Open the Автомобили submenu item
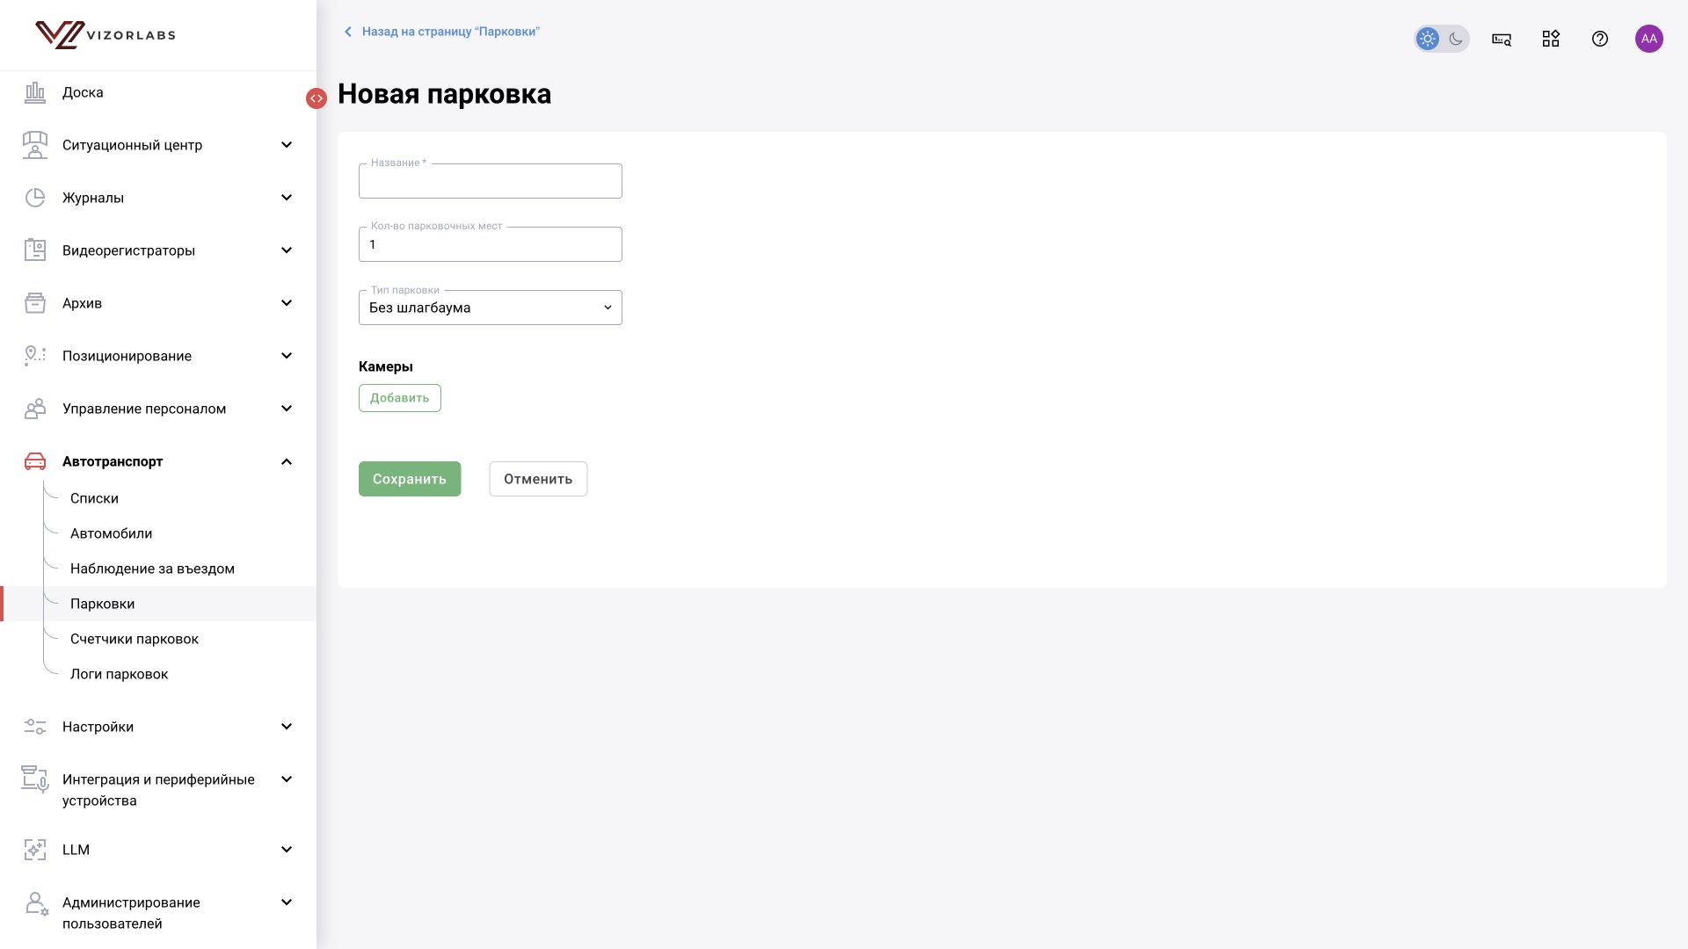 111,533
